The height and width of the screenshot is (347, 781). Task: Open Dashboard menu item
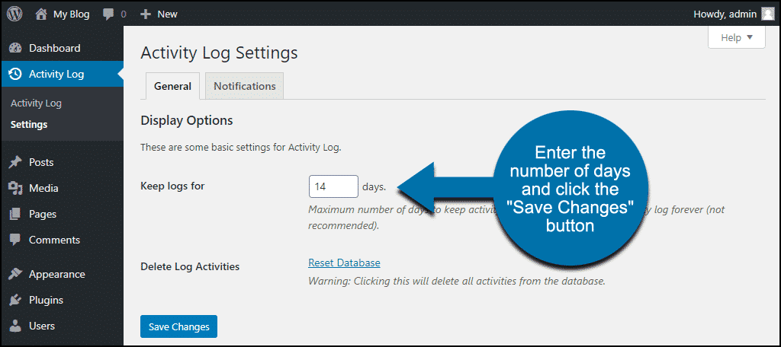(62, 48)
